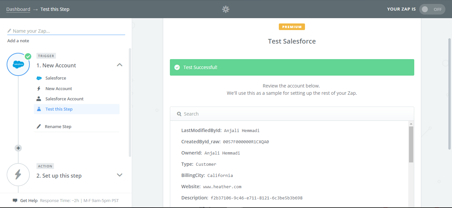Click the ACTION label tag

[45, 166]
